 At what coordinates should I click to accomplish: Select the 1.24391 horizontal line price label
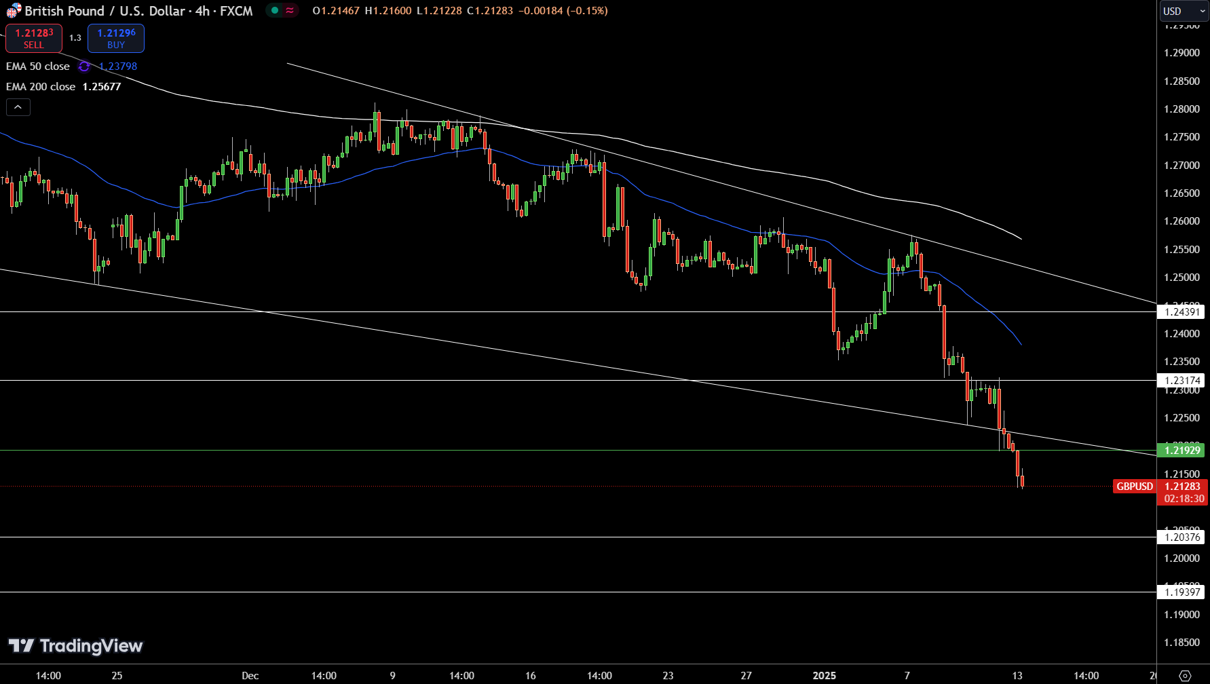point(1182,312)
